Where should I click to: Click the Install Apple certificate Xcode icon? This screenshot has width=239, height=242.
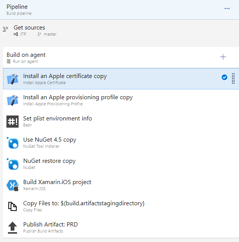(x=13, y=79)
